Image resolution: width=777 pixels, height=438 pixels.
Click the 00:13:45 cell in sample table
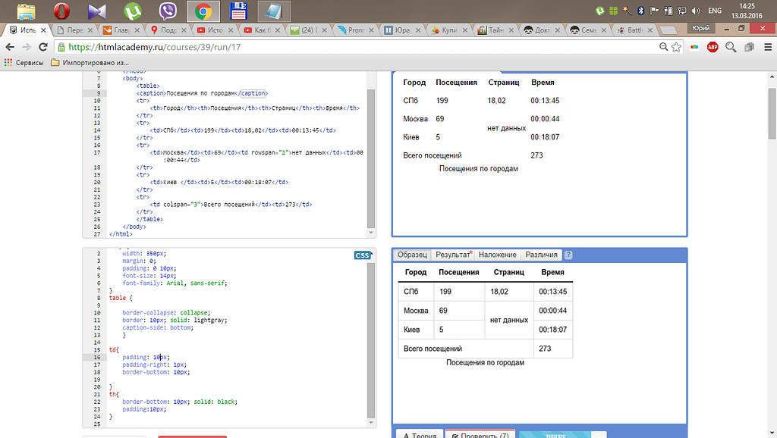pos(552,292)
